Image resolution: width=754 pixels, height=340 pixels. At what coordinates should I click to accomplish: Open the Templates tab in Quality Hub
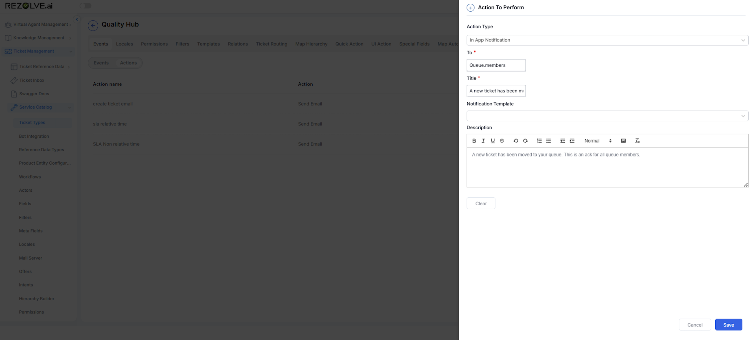(x=208, y=44)
